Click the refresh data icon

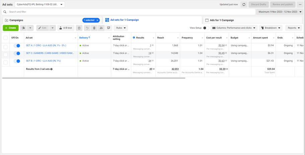click(x=243, y=4)
